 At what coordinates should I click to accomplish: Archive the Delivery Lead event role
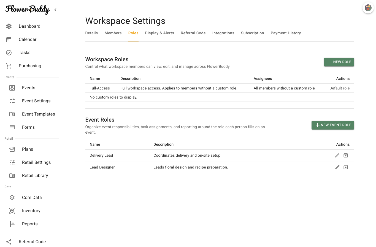click(346, 155)
